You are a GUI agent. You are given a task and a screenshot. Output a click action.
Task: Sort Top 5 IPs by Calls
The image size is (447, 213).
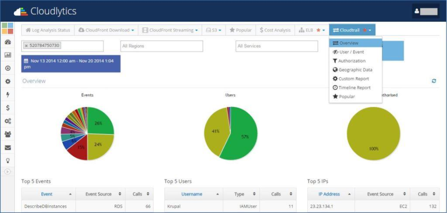[x=425, y=194]
